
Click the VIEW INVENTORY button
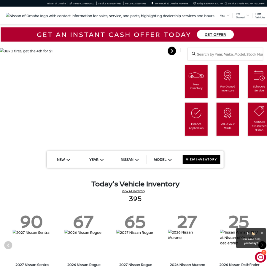(201, 160)
